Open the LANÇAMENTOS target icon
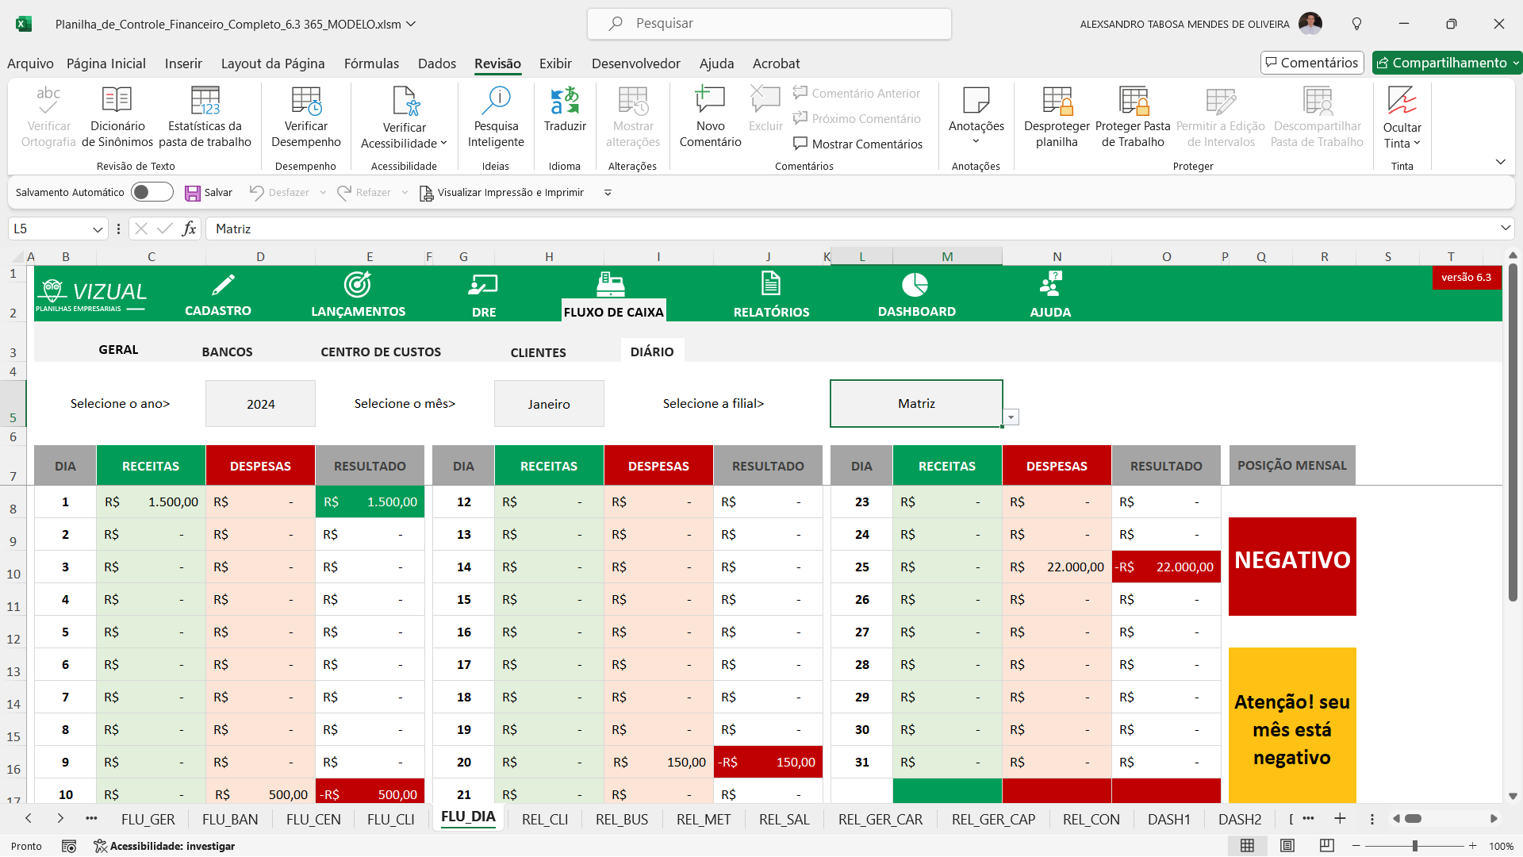 coord(358,284)
